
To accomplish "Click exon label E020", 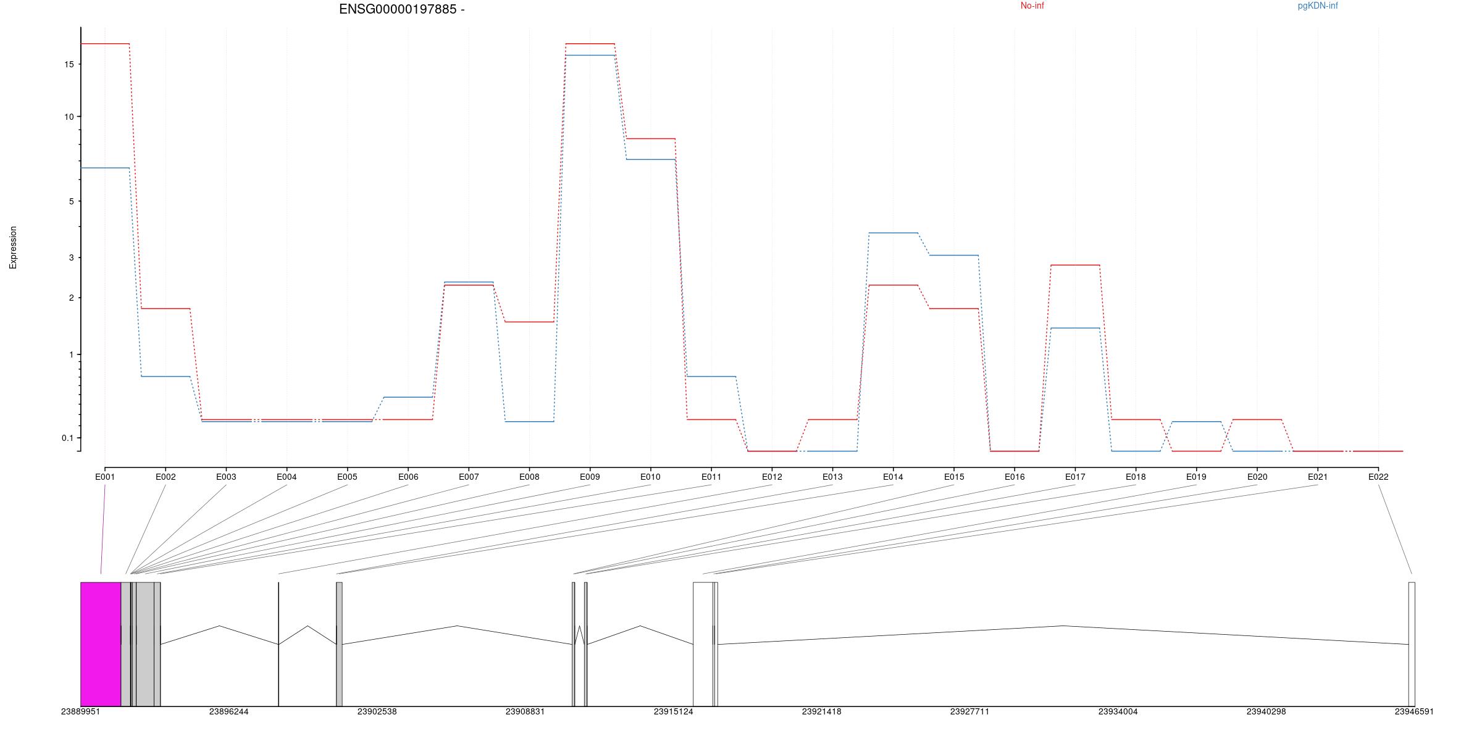I will pos(1257,477).
